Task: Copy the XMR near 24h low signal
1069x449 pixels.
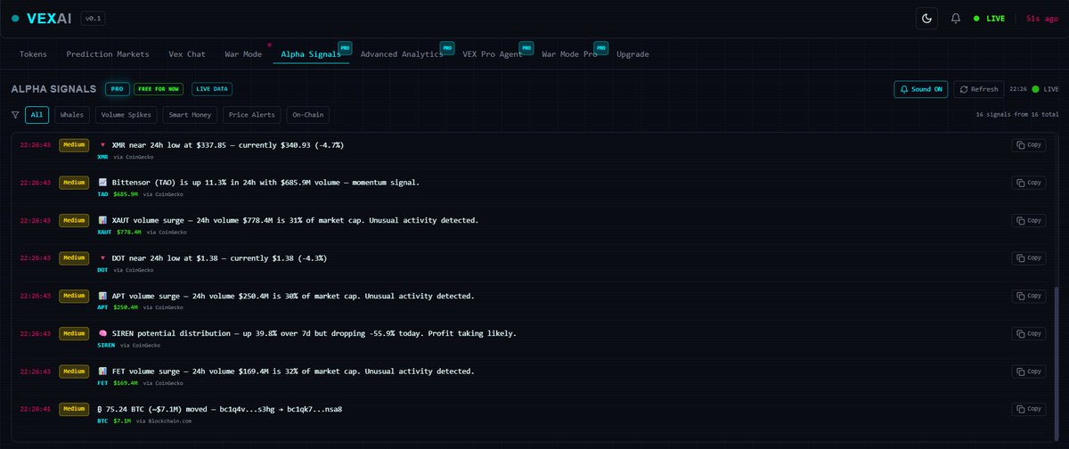Action: (x=1028, y=145)
